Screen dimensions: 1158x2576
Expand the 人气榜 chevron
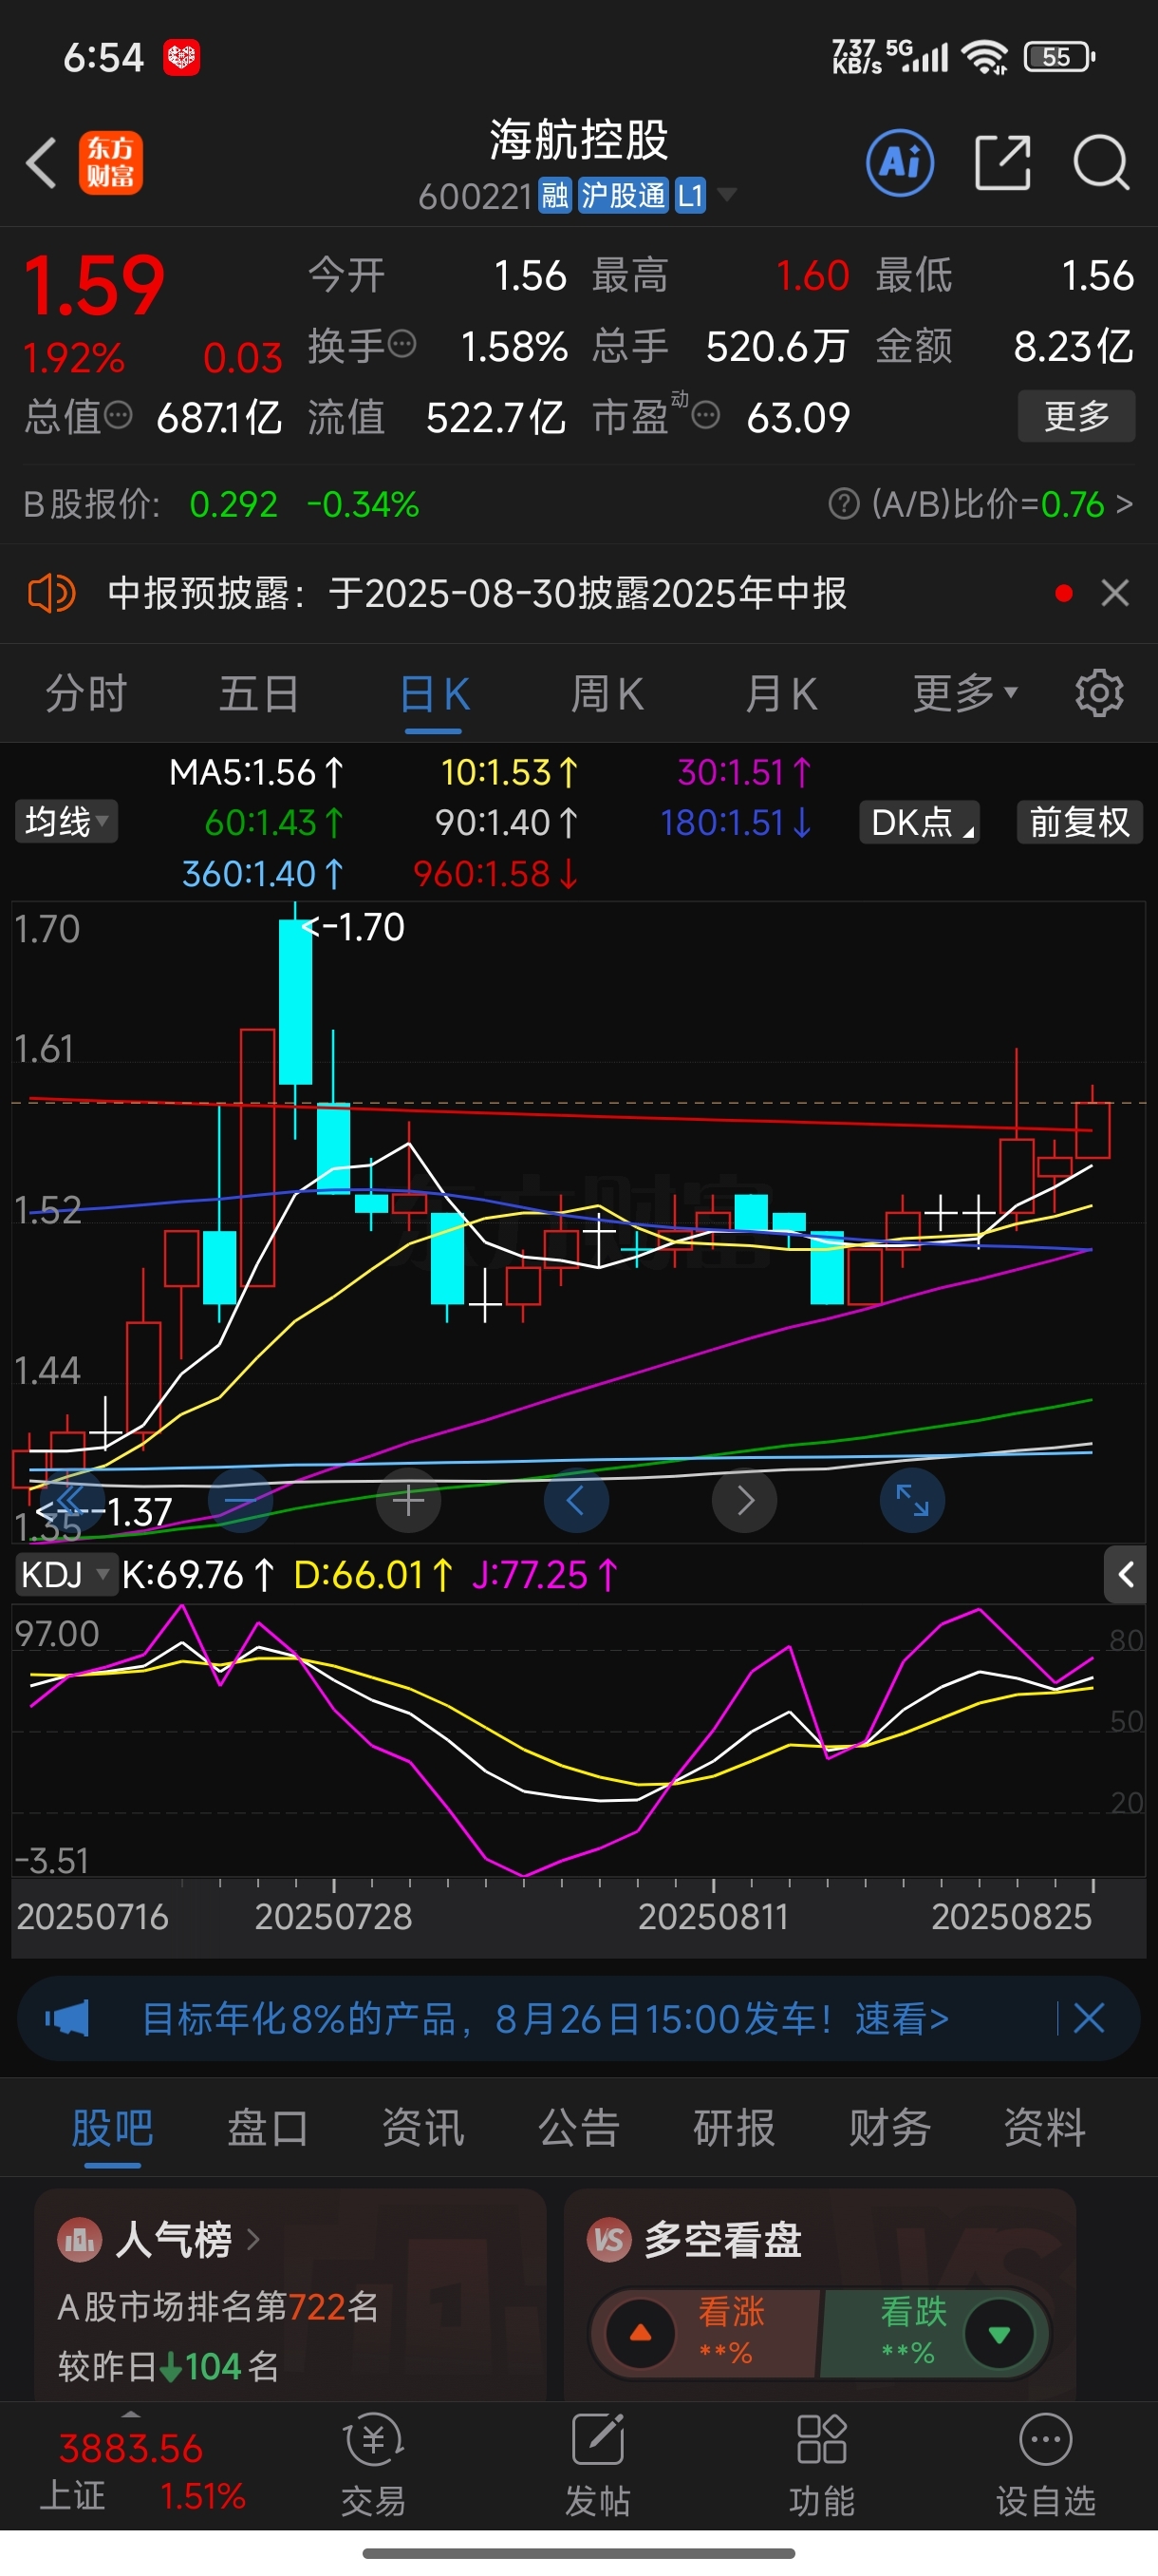pyautogui.click(x=252, y=2240)
